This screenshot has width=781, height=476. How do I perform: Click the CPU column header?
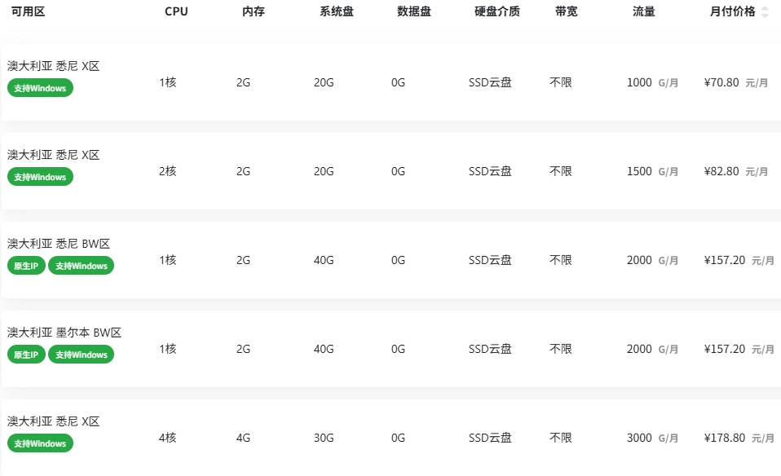coord(176,12)
